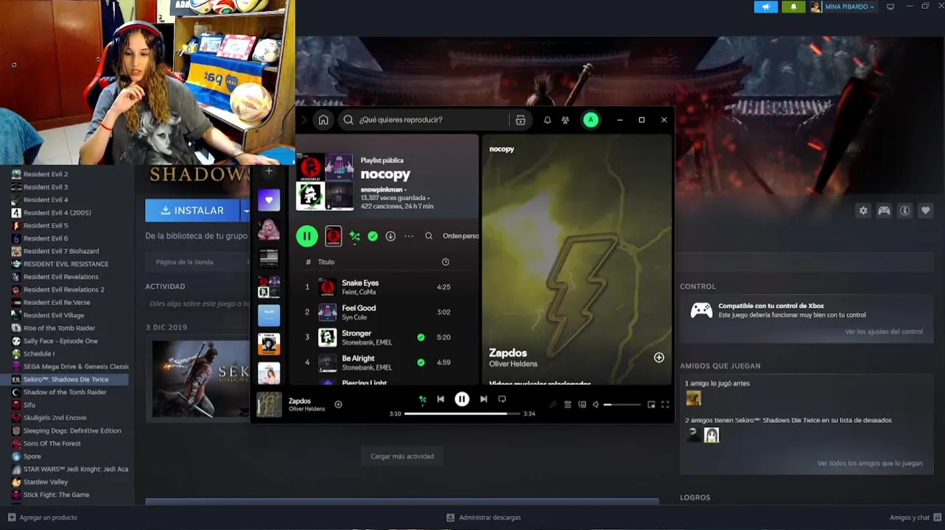Open Página de la tienda tab
Screen dimensions: 945x530
[x=185, y=262]
